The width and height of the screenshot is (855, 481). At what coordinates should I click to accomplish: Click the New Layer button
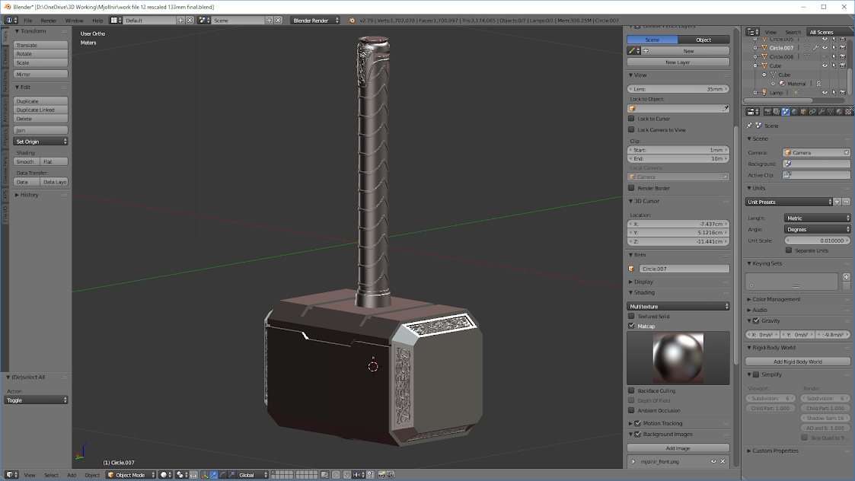678,62
